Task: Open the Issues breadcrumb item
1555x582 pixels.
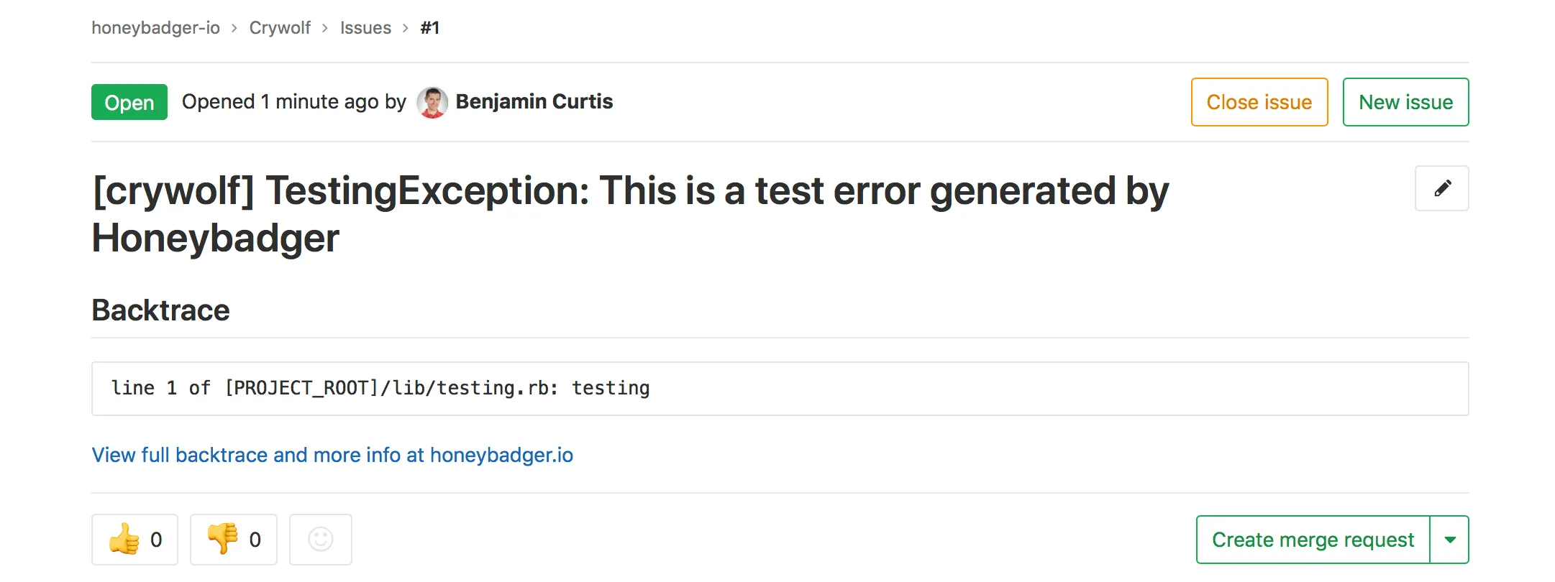Action: click(x=366, y=28)
